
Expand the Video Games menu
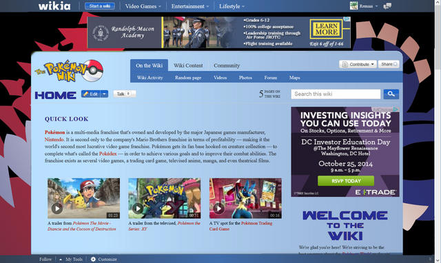pyautogui.click(x=143, y=6)
